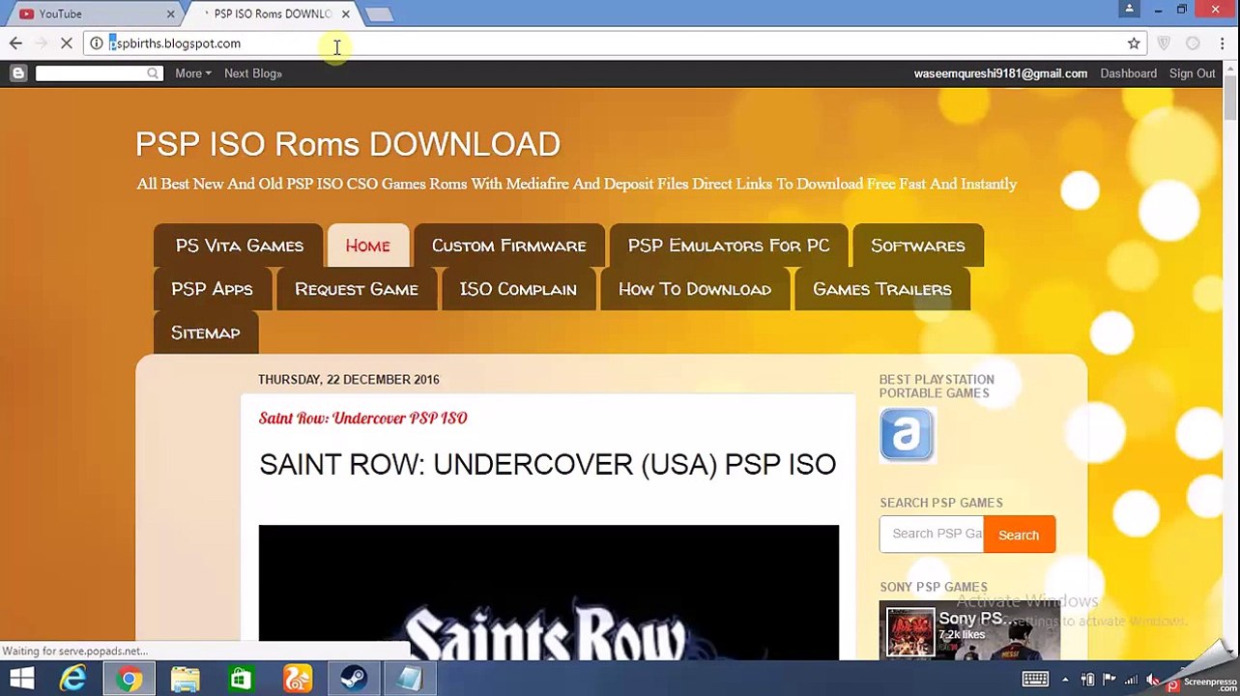
Task: View site information in the address bar
Action: point(97,43)
